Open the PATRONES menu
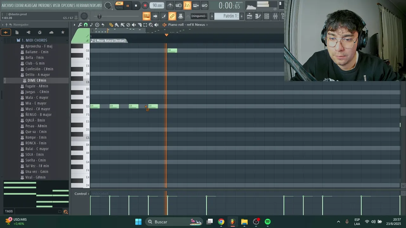406x228 pixels. (45, 5)
